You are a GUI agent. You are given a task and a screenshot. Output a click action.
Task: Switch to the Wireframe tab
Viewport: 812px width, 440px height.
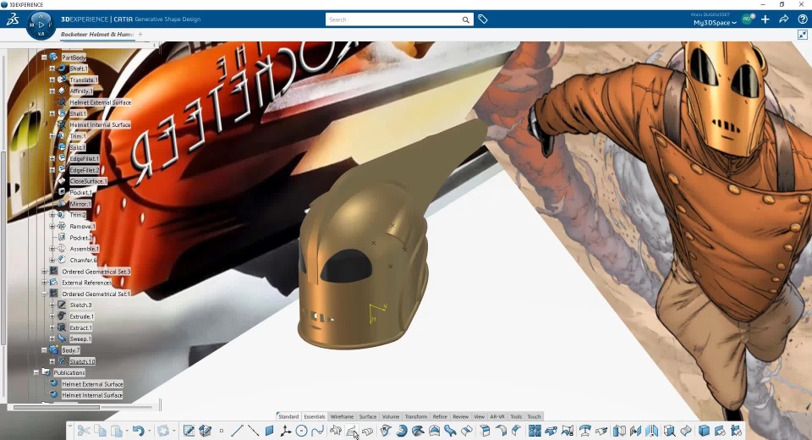click(x=342, y=416)
